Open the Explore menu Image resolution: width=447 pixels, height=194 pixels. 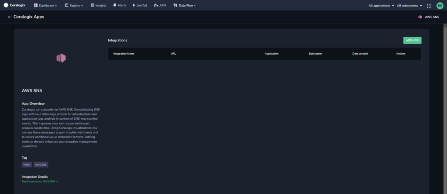tap(74, 5)
